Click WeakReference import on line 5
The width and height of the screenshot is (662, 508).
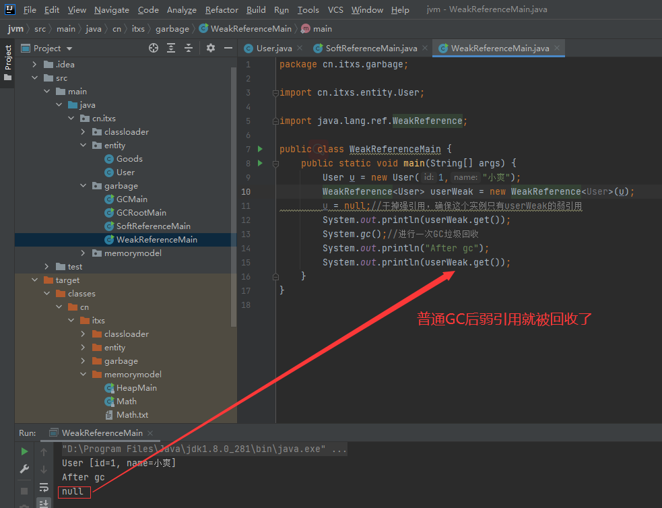[x=427, y=121]
